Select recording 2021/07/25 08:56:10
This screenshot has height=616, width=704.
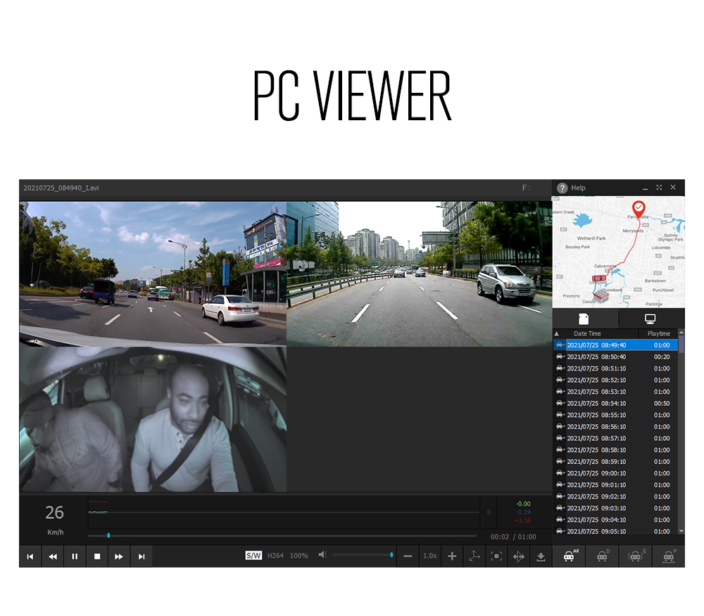615,427
